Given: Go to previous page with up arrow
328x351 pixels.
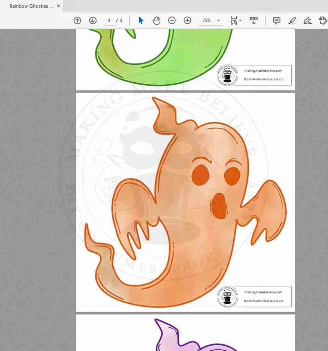Looking at the screenshot, I should pos(77,21).
